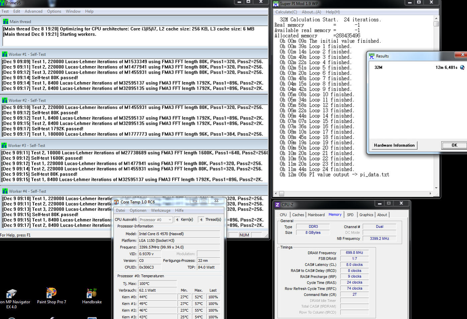Switch to the Graphics tab in CPU-Z
The height and width of the screenshot is (319, 467).
(x=366, y=215)
